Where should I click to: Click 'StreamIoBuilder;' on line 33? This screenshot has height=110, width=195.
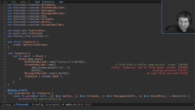(x=53, y=25)
